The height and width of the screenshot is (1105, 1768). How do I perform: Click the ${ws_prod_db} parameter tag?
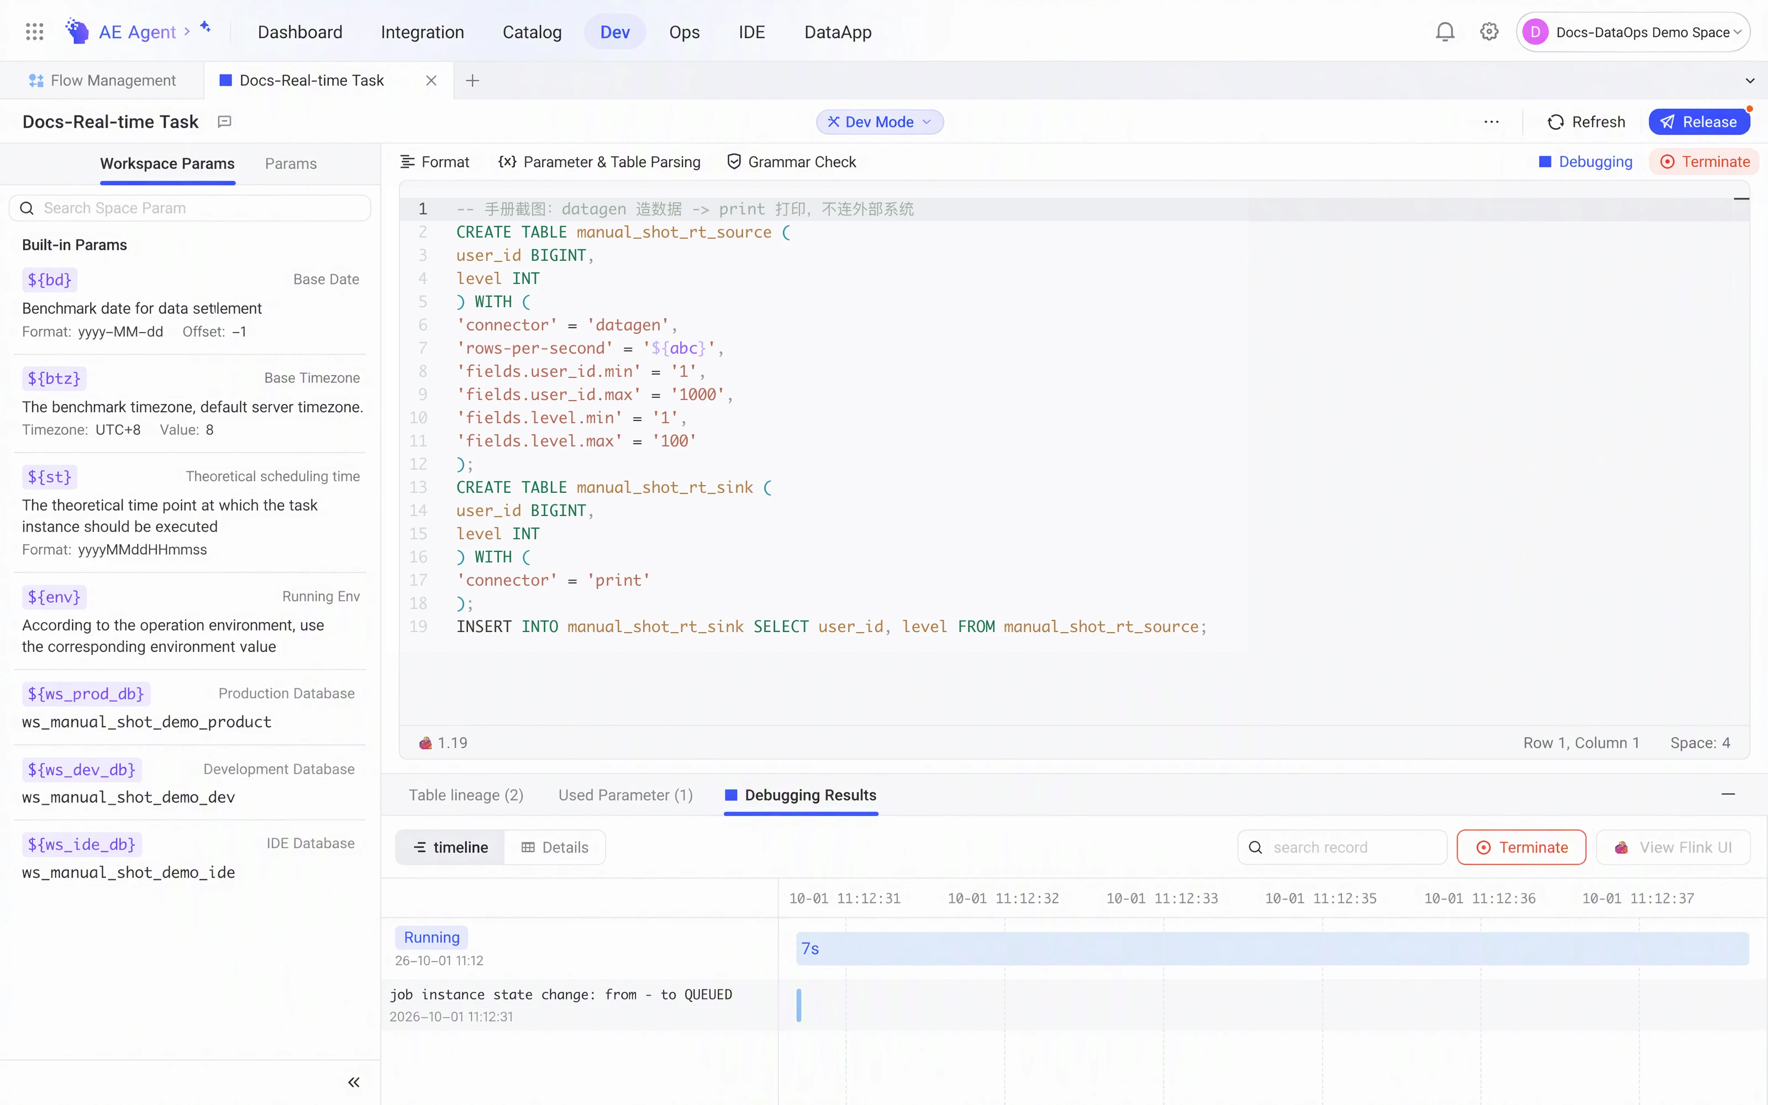click(x=86, y=693)
